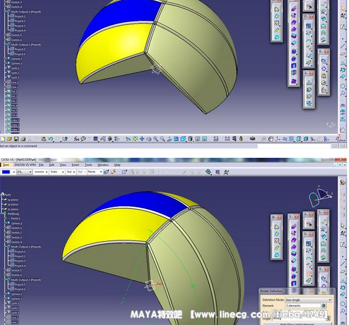
Task: Open the File menu
Action: coord(41,165)
